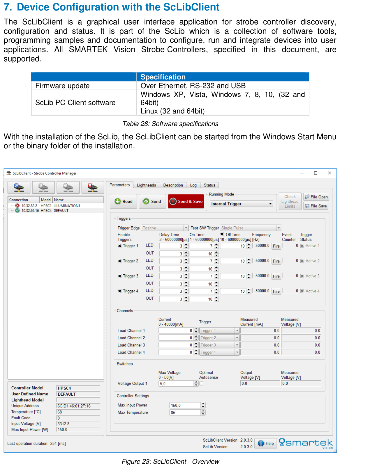Click the discover controllers icon with magnifier

(x=19, y=187)
